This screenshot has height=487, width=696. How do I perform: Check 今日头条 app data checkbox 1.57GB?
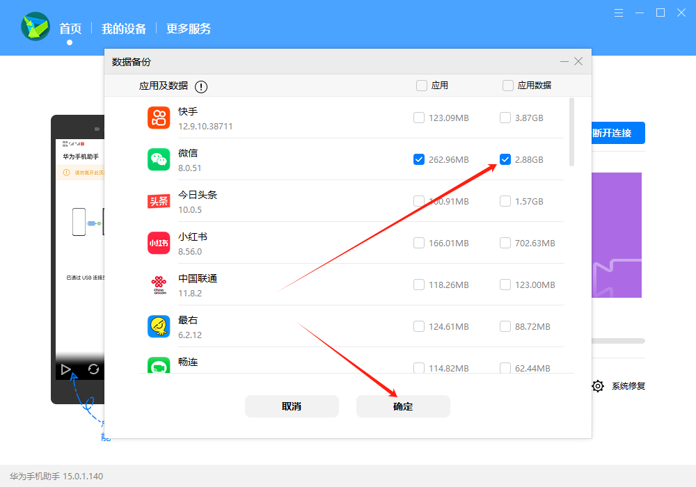click(505, 201)
